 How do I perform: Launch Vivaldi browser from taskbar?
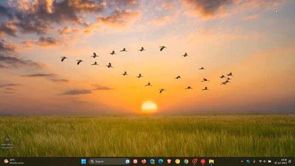point(135,161)
